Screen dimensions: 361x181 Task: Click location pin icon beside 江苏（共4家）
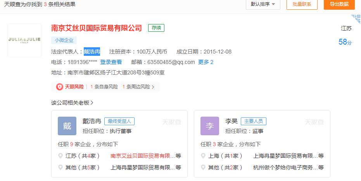(60, 156)
